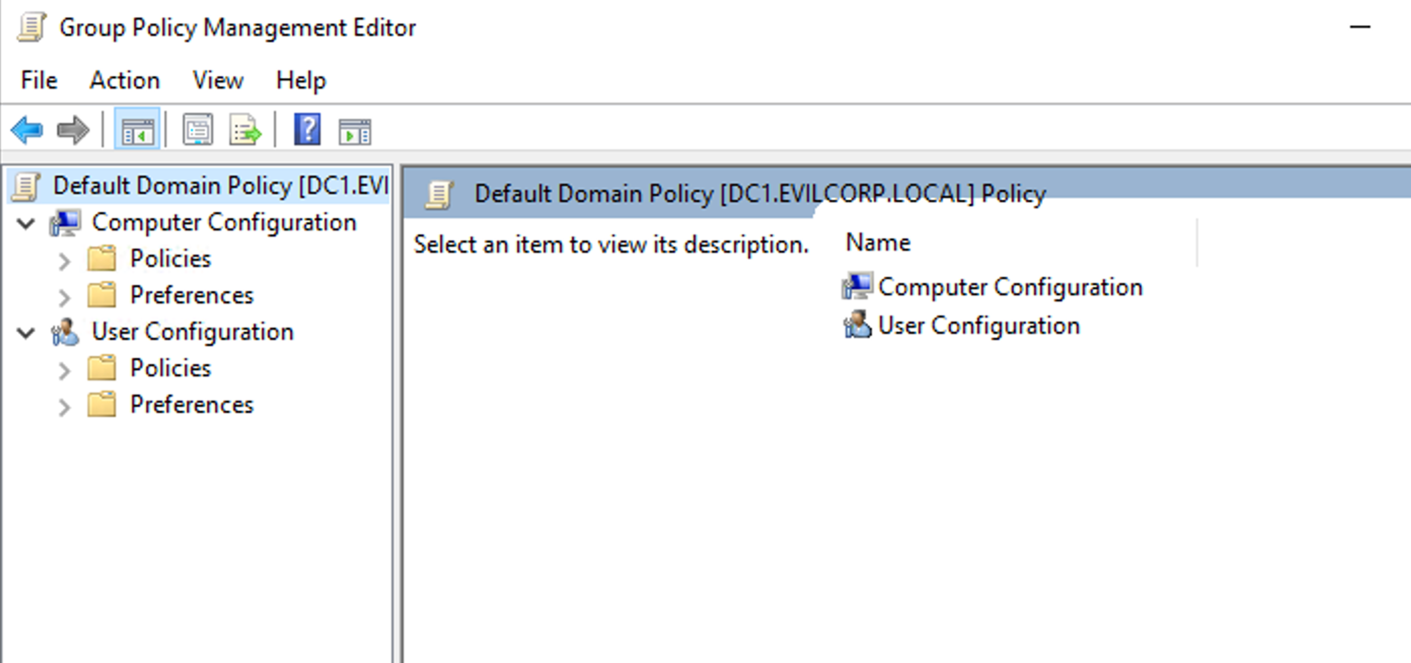
Task: Select Computer Configuration icon in right pane
Action: pos(857,287)
